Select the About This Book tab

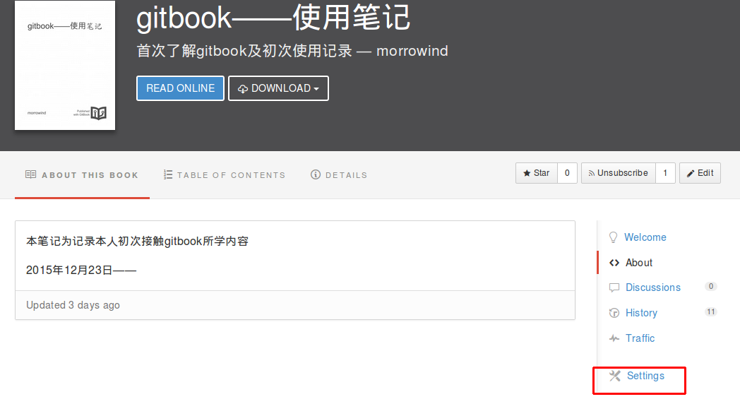pyautogui.click(x=82, y=175)
